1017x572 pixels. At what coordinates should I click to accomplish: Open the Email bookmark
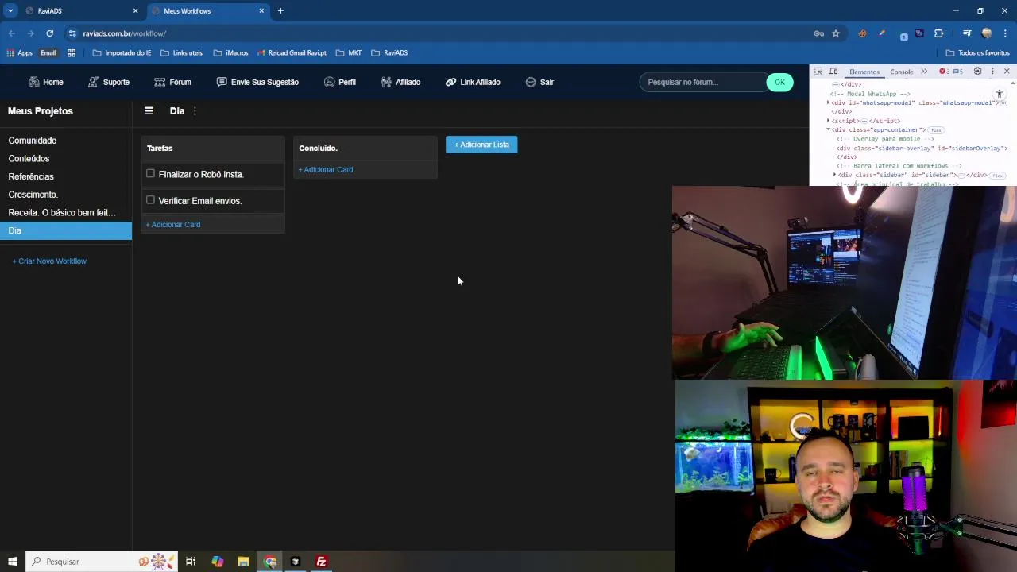(x=48, y=53)
